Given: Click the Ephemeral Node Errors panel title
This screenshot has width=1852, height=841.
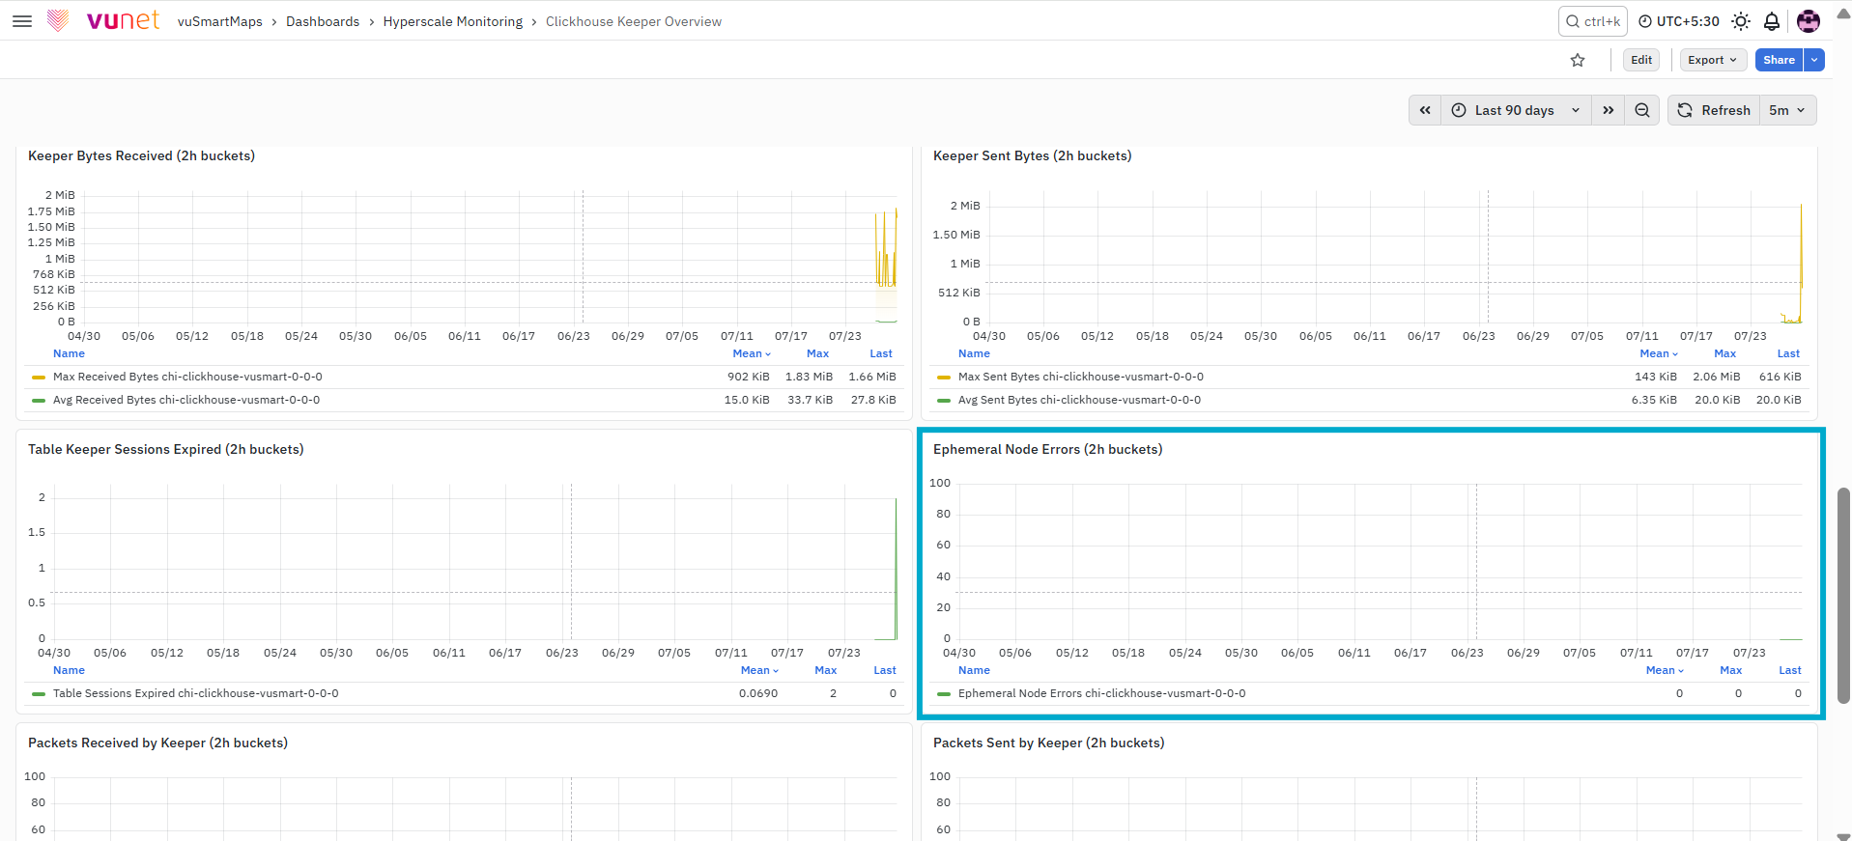Looking at the screenshot, I should pyautogui.click(x=1047, y=449).
